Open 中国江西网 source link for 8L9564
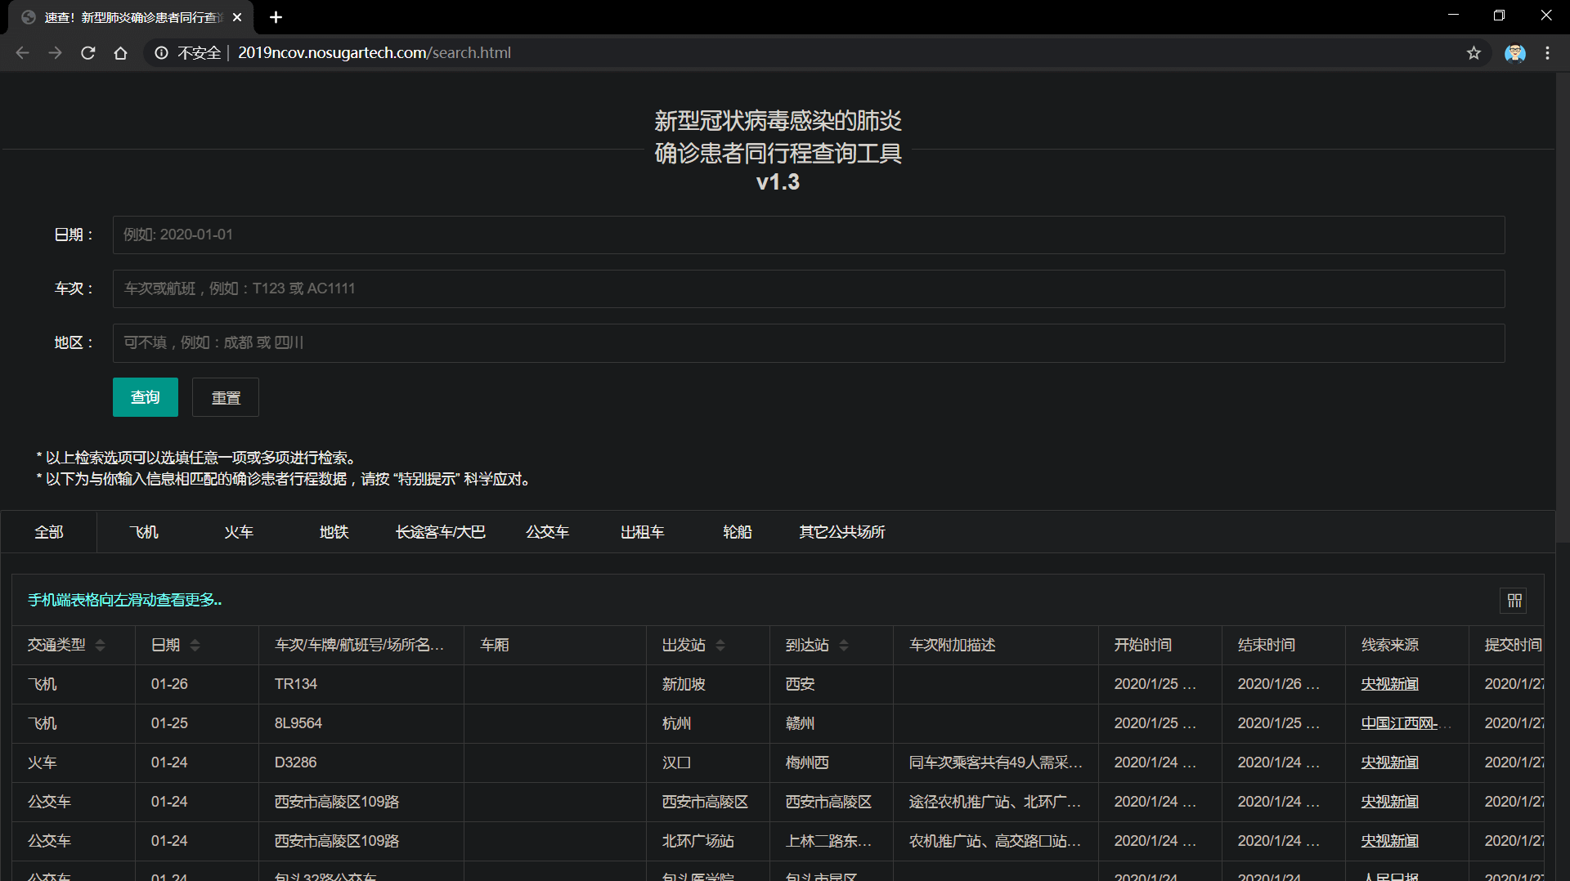The width and height of the screenshot is (1570, 881). click(x=1399, y=723)
